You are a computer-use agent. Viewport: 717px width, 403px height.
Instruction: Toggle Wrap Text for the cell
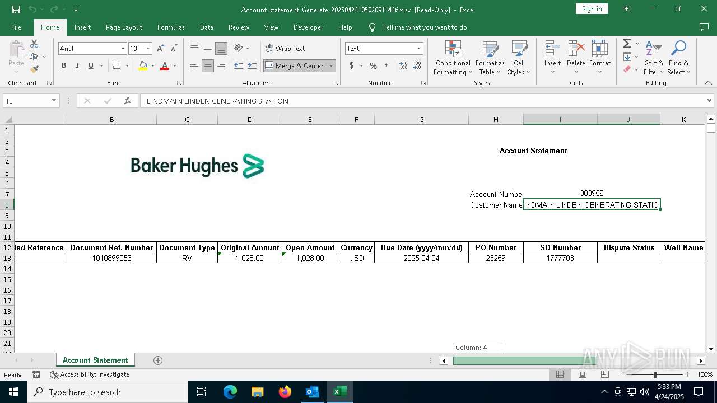(285, 49)
